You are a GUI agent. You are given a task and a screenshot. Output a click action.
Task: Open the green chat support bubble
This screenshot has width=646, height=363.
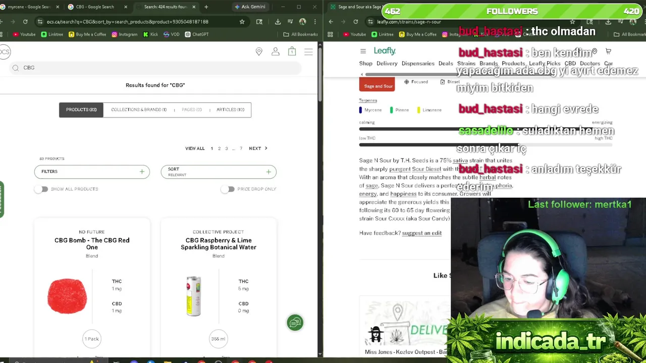(295, 323)
